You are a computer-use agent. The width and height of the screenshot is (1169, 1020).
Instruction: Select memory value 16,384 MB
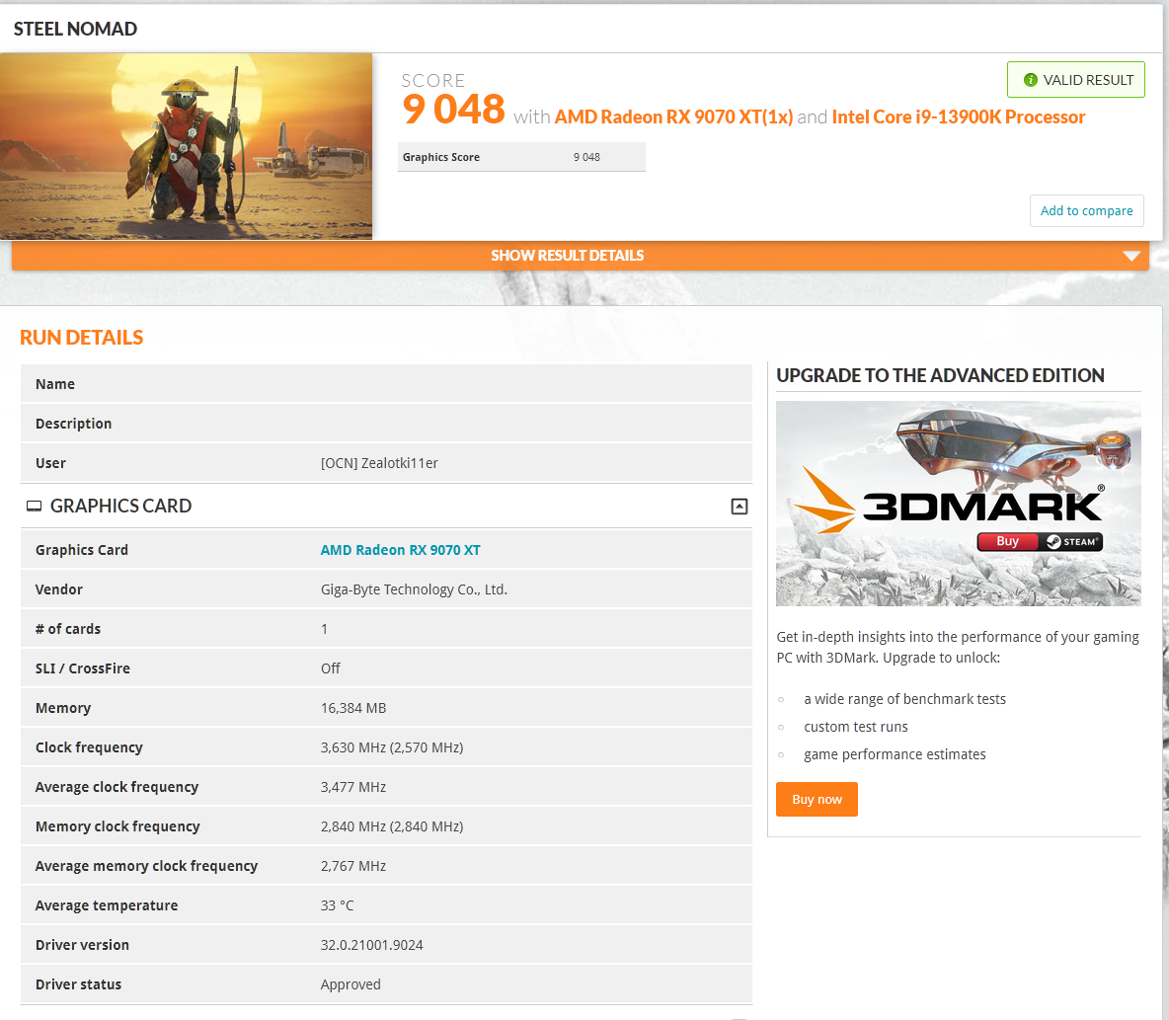353,708
